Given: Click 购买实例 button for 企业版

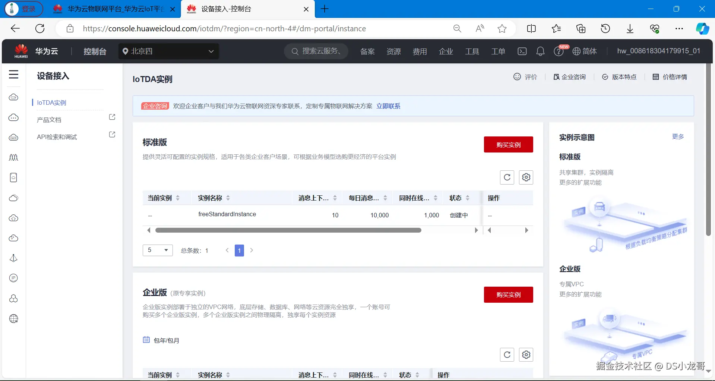Looking at the screenshot, I should (508, 295).
